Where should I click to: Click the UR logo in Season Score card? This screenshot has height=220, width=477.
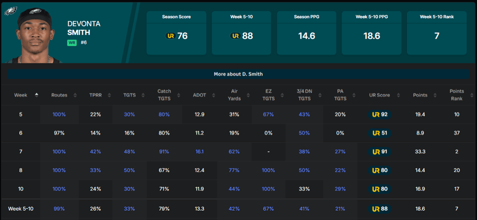click(x=171, y=36)
